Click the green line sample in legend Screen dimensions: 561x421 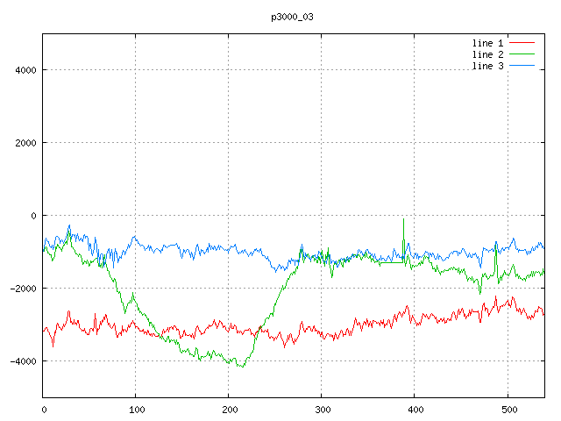tap(522, 54)
